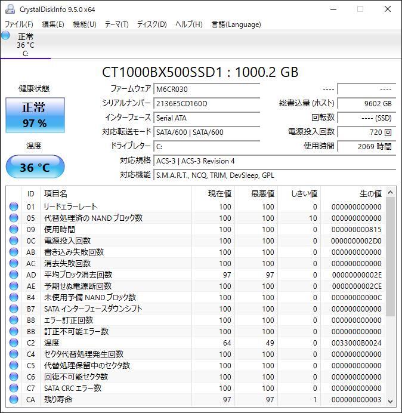Click status icon for C7 SATA CRC エラー数
This screenshot has height=413, width=402.
click(14, 388)
